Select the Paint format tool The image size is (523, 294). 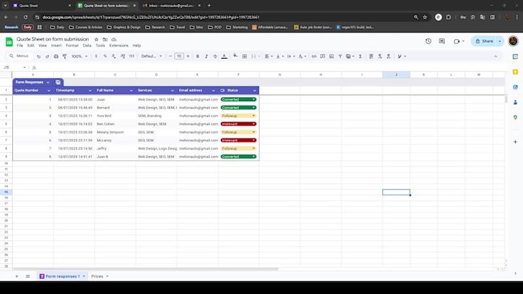click(x=65, y=56)
